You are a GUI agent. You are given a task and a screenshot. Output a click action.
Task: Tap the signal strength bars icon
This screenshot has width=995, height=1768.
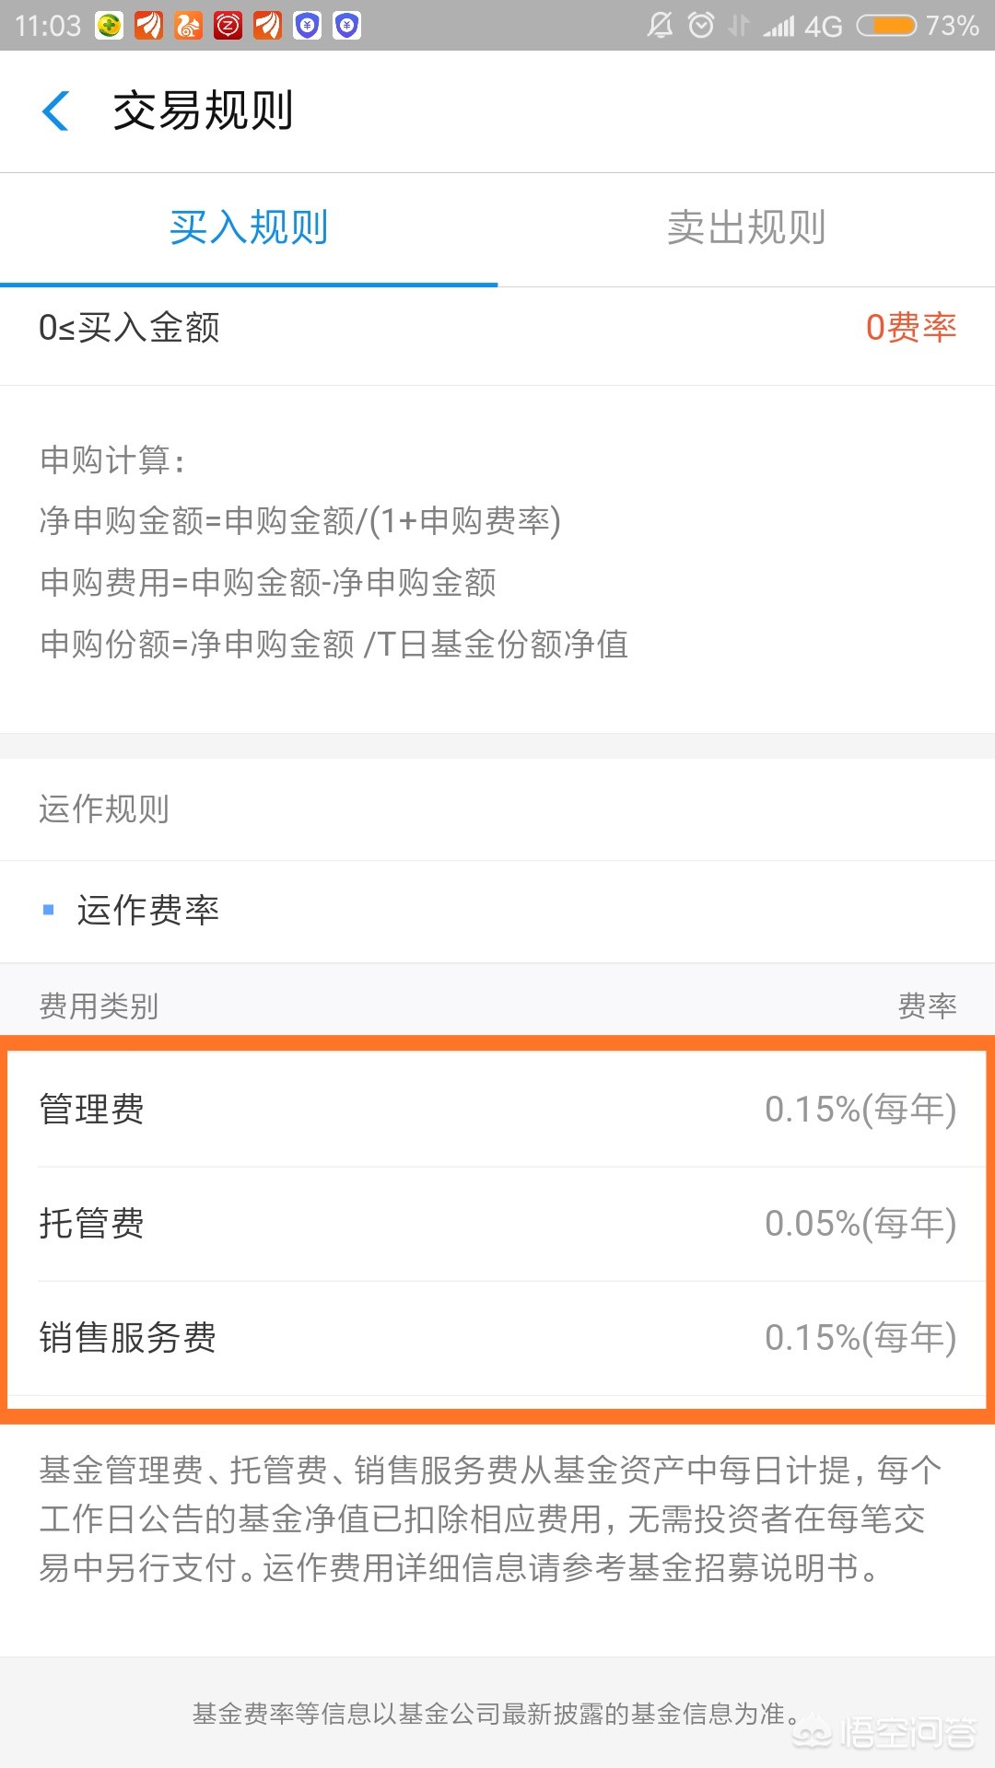[778, 26]
